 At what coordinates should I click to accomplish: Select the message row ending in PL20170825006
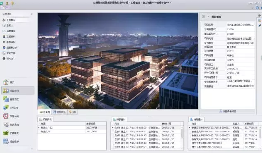click(x=224, y=147)
